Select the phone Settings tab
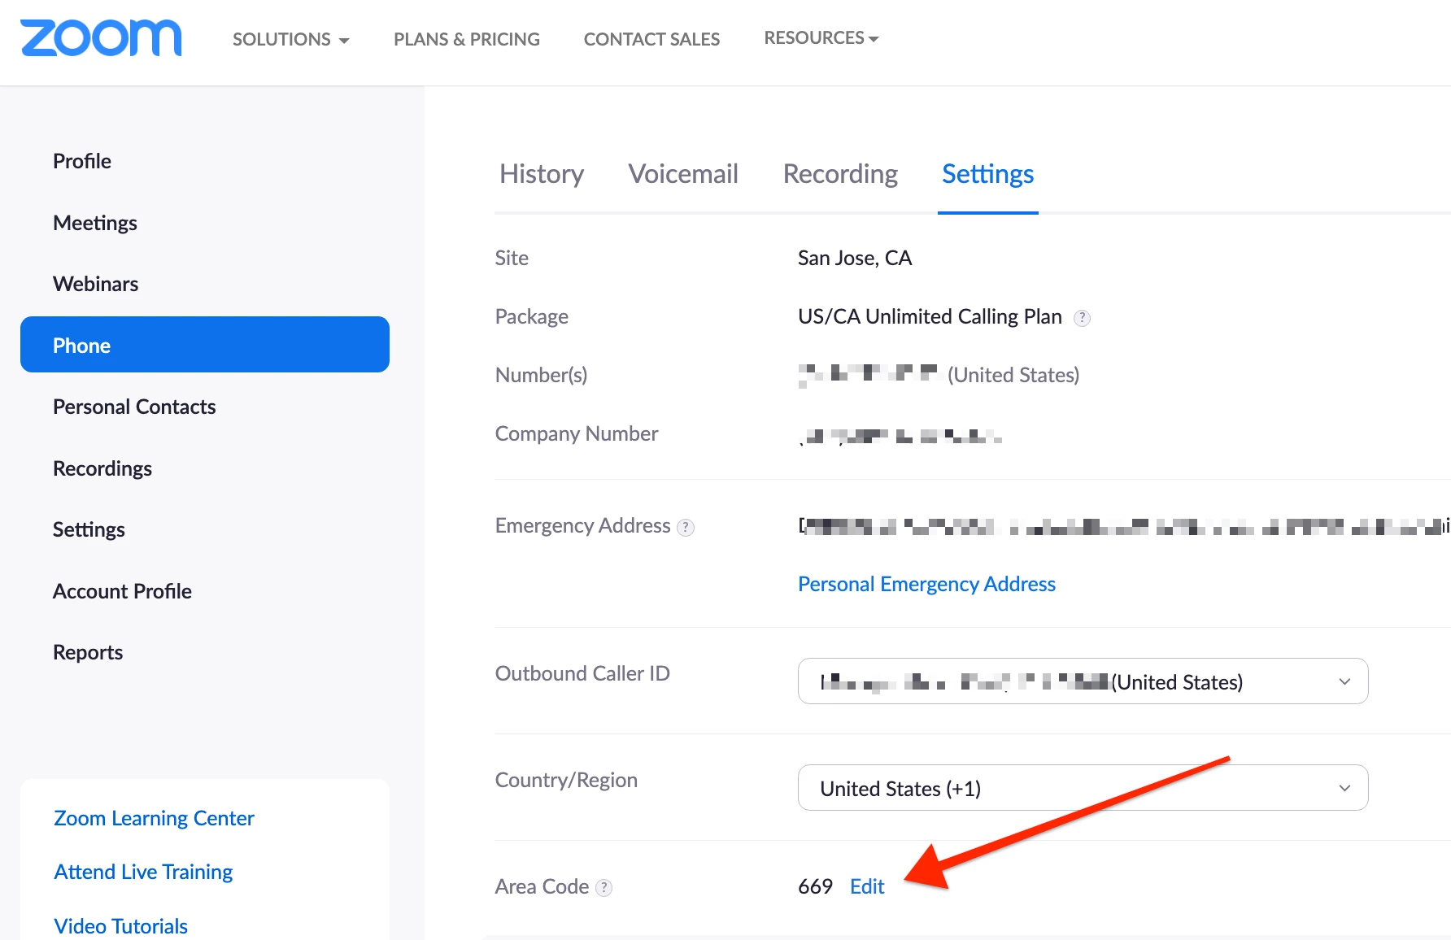Image resolution: width=1451 pixels, height=940 pixels. (987, 174)
